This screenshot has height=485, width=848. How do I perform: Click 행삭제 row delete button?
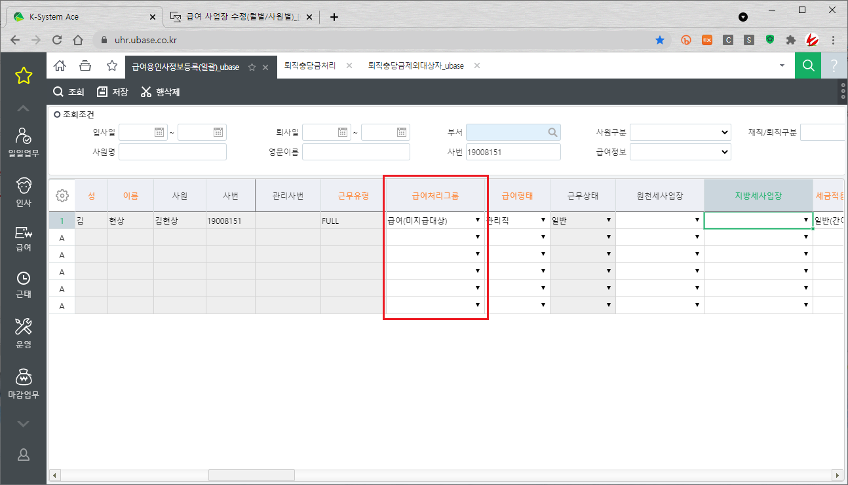161,92
